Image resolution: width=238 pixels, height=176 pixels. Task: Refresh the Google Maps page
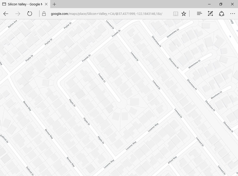(30, 14)
